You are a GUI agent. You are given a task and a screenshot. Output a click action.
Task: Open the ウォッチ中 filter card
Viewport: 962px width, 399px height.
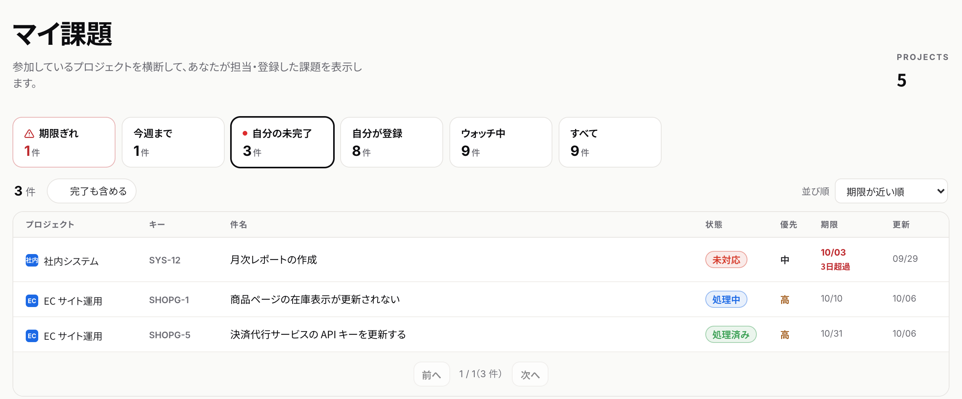tap(501, 142)
